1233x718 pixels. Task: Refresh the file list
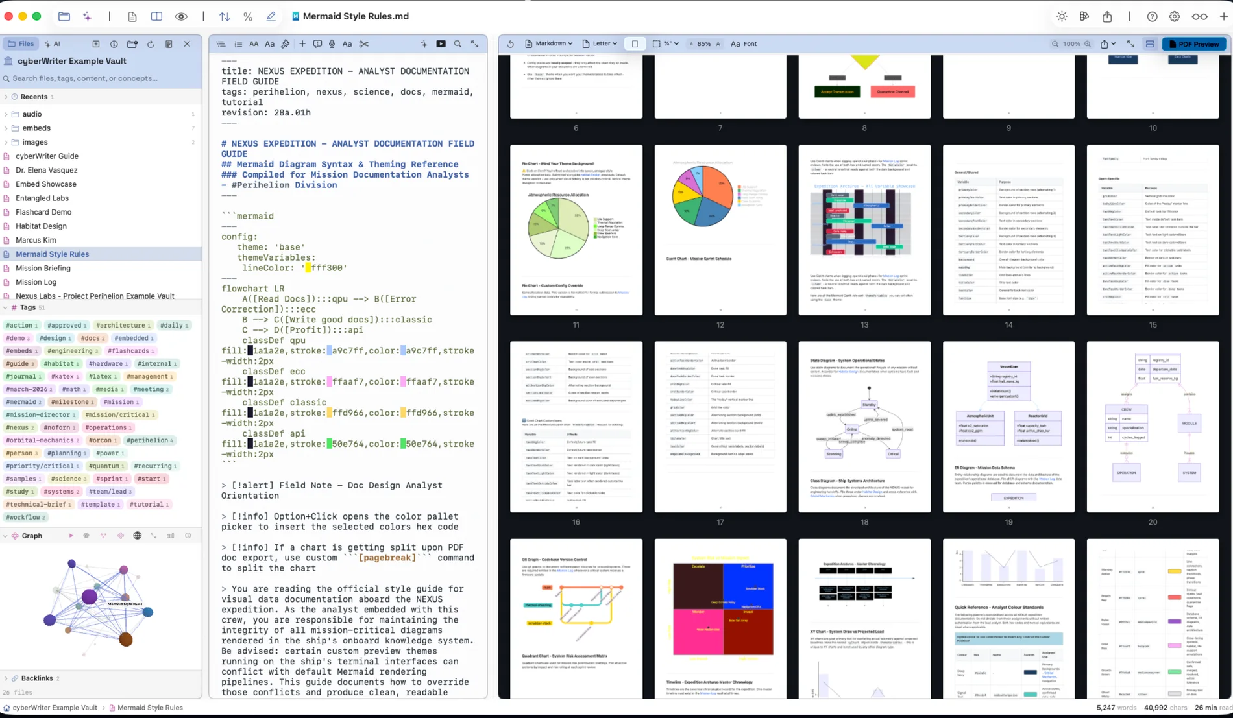[x=151, y=44]
